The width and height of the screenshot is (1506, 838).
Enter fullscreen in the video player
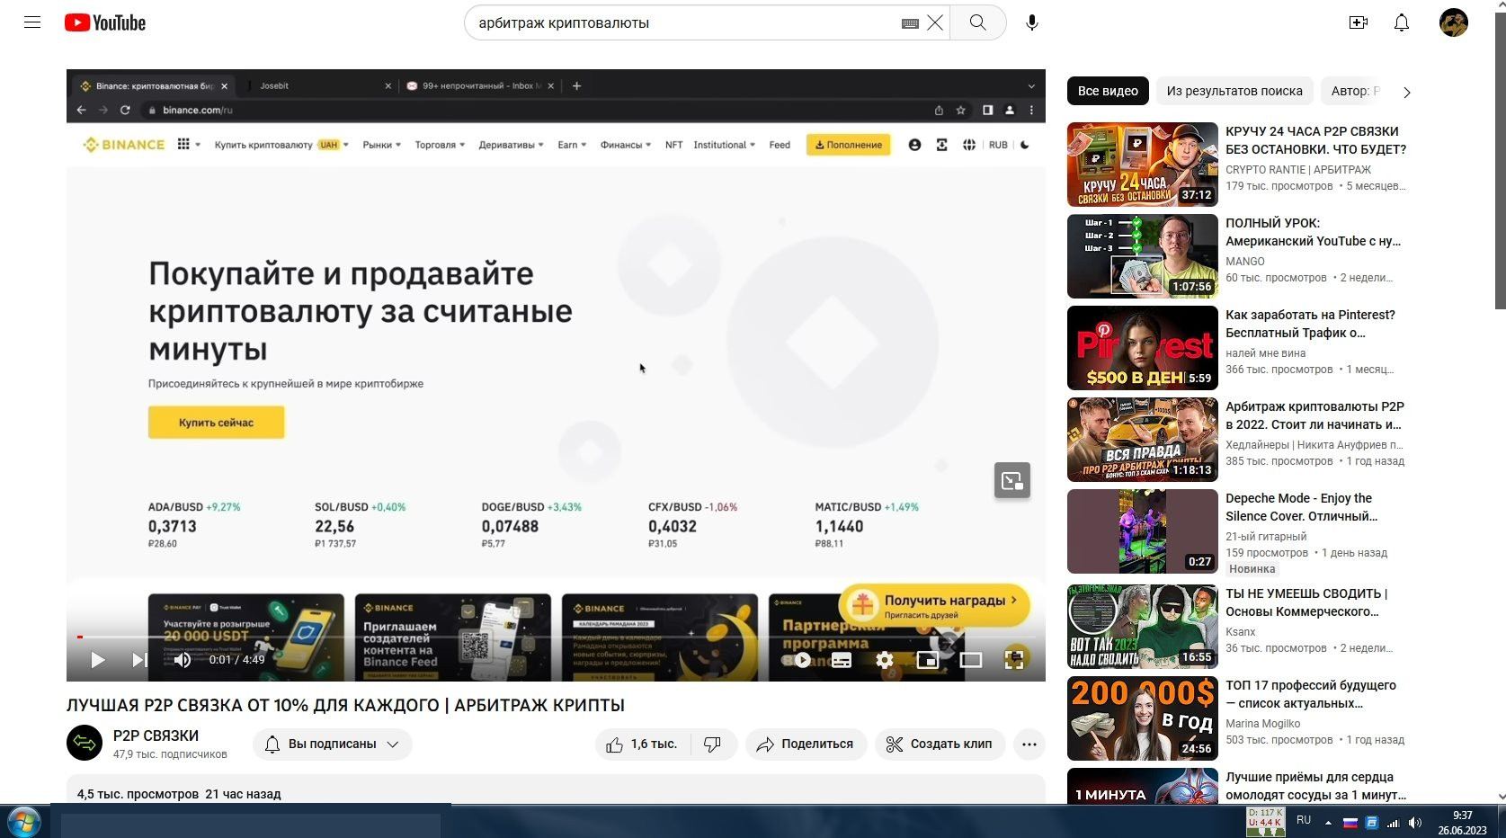(x=1014, y=660)
